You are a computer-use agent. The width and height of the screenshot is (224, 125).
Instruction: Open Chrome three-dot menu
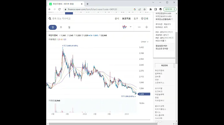coord(175,9)
